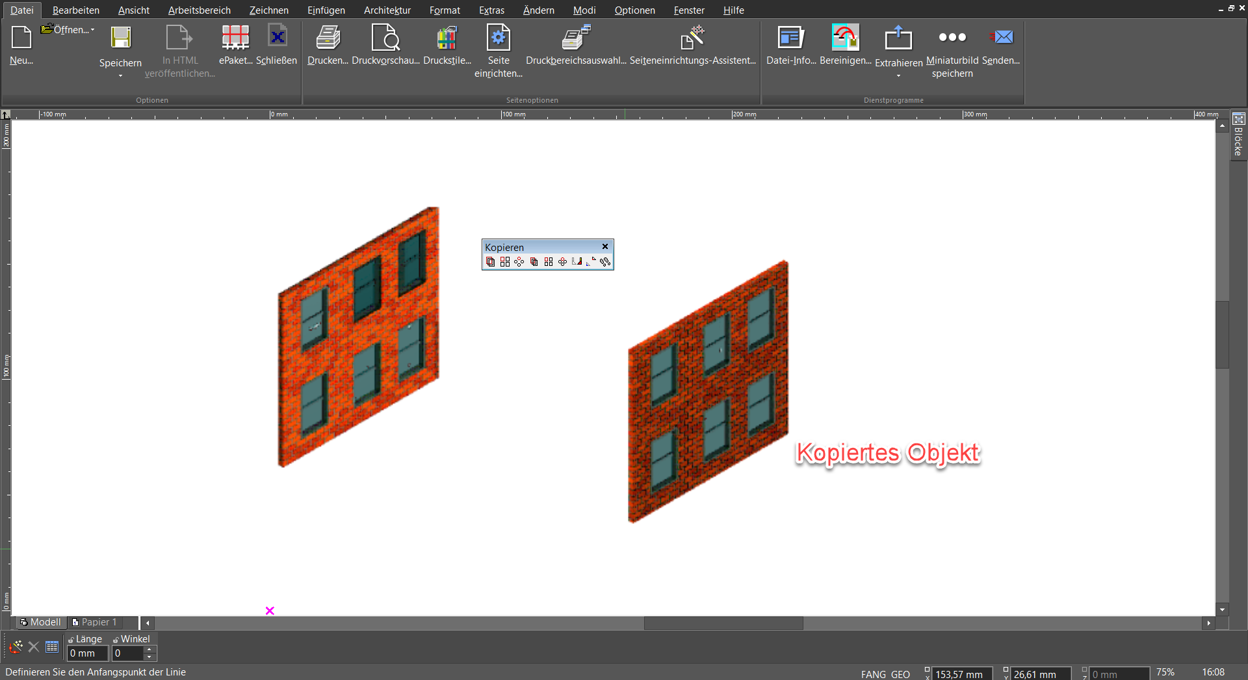Click the Senden mail icon
The height and width of the screenshot is (680, 1248).
coord(1001,37)
